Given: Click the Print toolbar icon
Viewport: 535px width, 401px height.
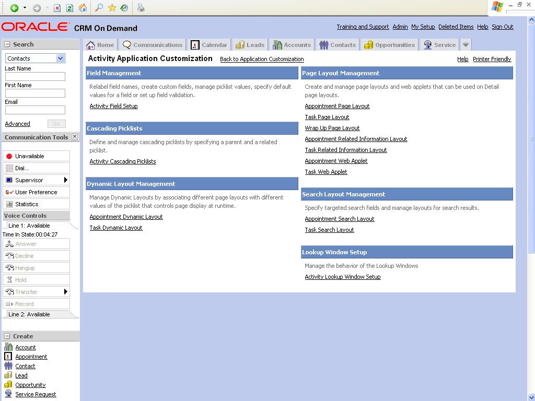Looking at the screenshot, I should [x=141, y=8].
